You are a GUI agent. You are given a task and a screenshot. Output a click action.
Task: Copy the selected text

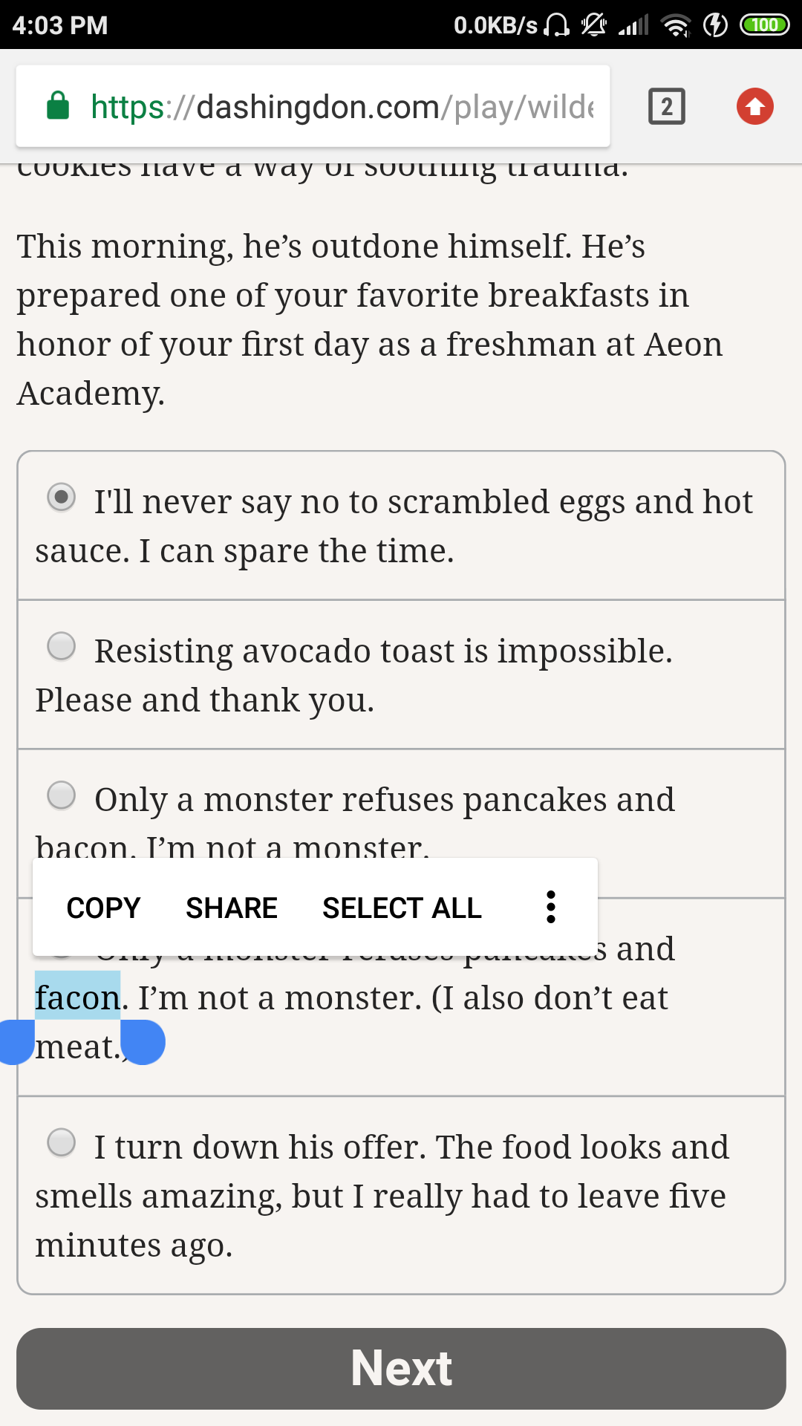tap(103, 908)
